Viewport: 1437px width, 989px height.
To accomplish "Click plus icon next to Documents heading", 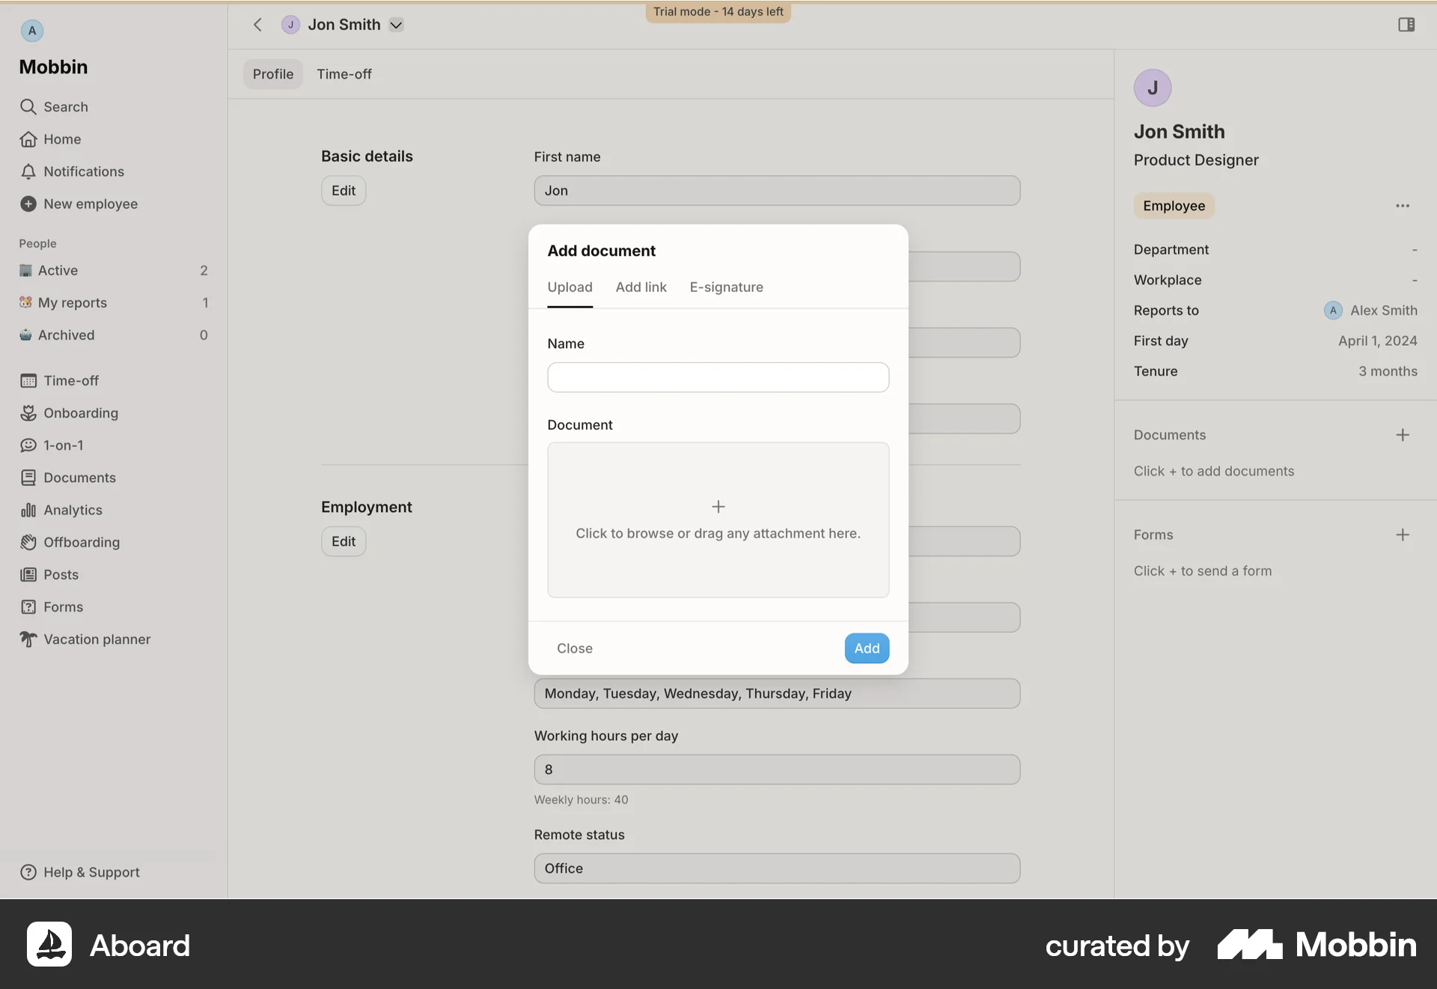I will (1403, 434).
